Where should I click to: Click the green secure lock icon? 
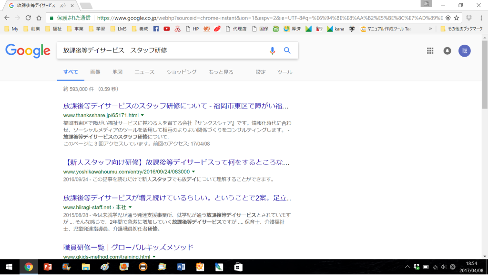(51, 18)
